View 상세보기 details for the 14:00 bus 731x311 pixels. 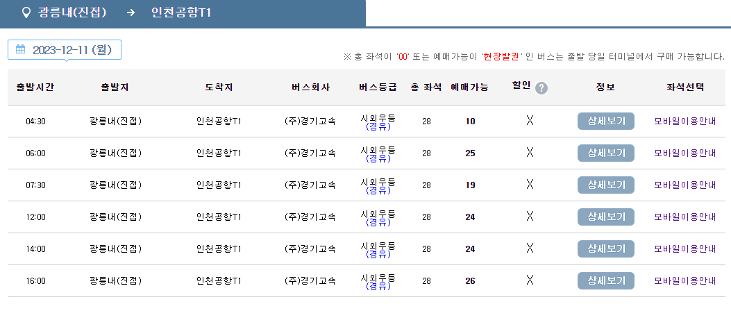[605, 249]
